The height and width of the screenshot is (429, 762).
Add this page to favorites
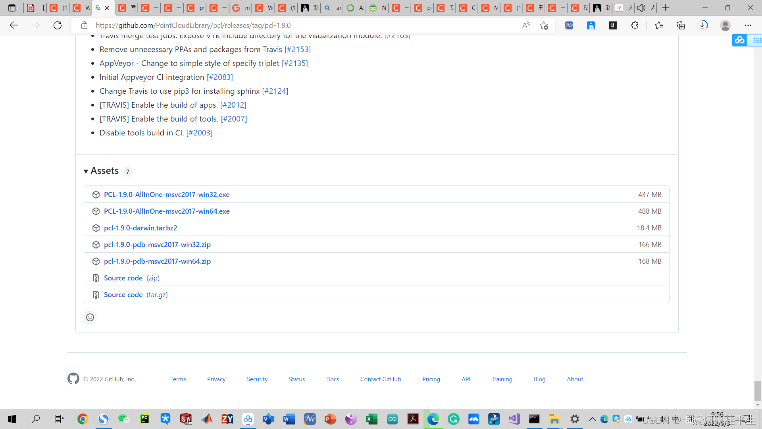click(x=544, y=25)
